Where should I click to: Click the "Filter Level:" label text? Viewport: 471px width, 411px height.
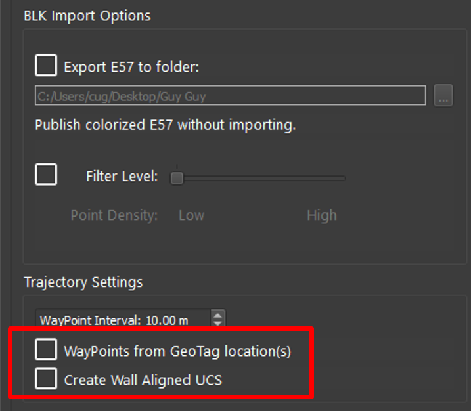pos(122,176)
